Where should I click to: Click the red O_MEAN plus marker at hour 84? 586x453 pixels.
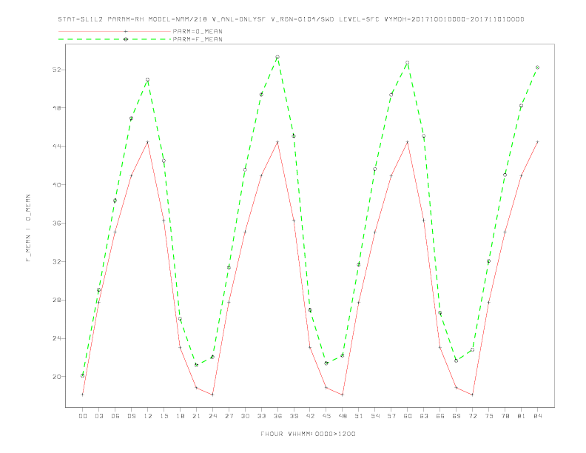(538, 142)
